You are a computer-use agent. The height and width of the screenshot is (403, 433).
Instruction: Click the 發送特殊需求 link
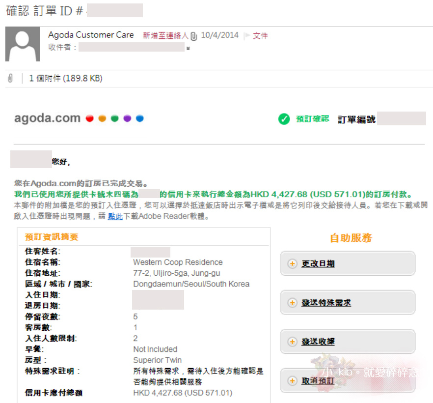coord(326,303)
